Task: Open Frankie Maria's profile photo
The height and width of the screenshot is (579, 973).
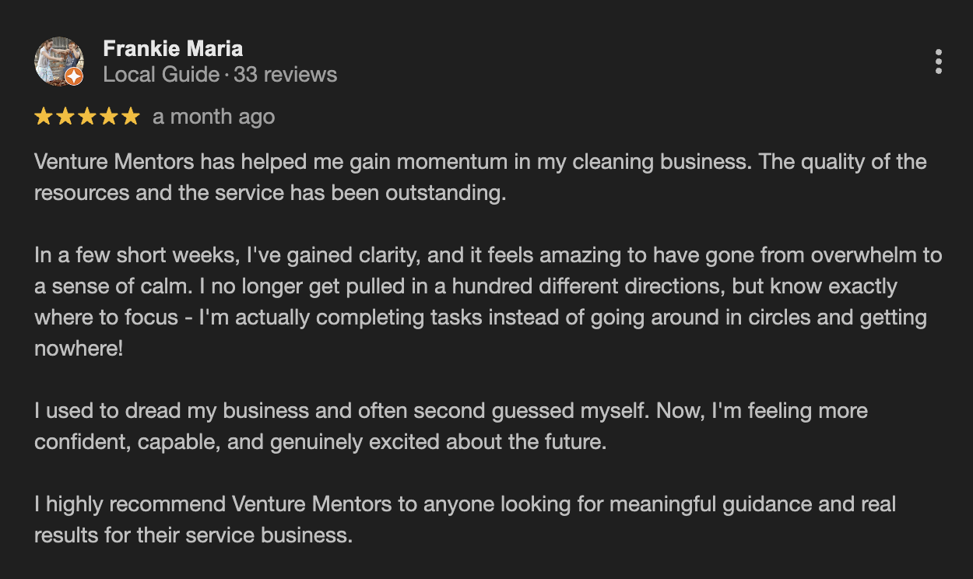Action: pyautogui.click(x=58, y=61)
